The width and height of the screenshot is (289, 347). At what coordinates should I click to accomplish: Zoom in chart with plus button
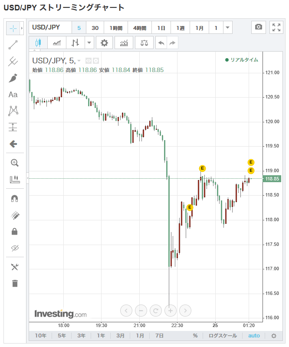(x=171, y=311)
